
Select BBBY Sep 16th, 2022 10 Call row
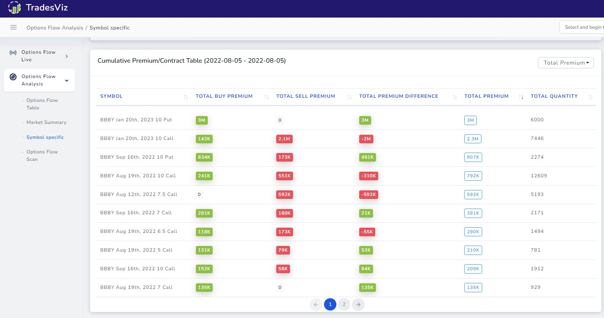345,269
